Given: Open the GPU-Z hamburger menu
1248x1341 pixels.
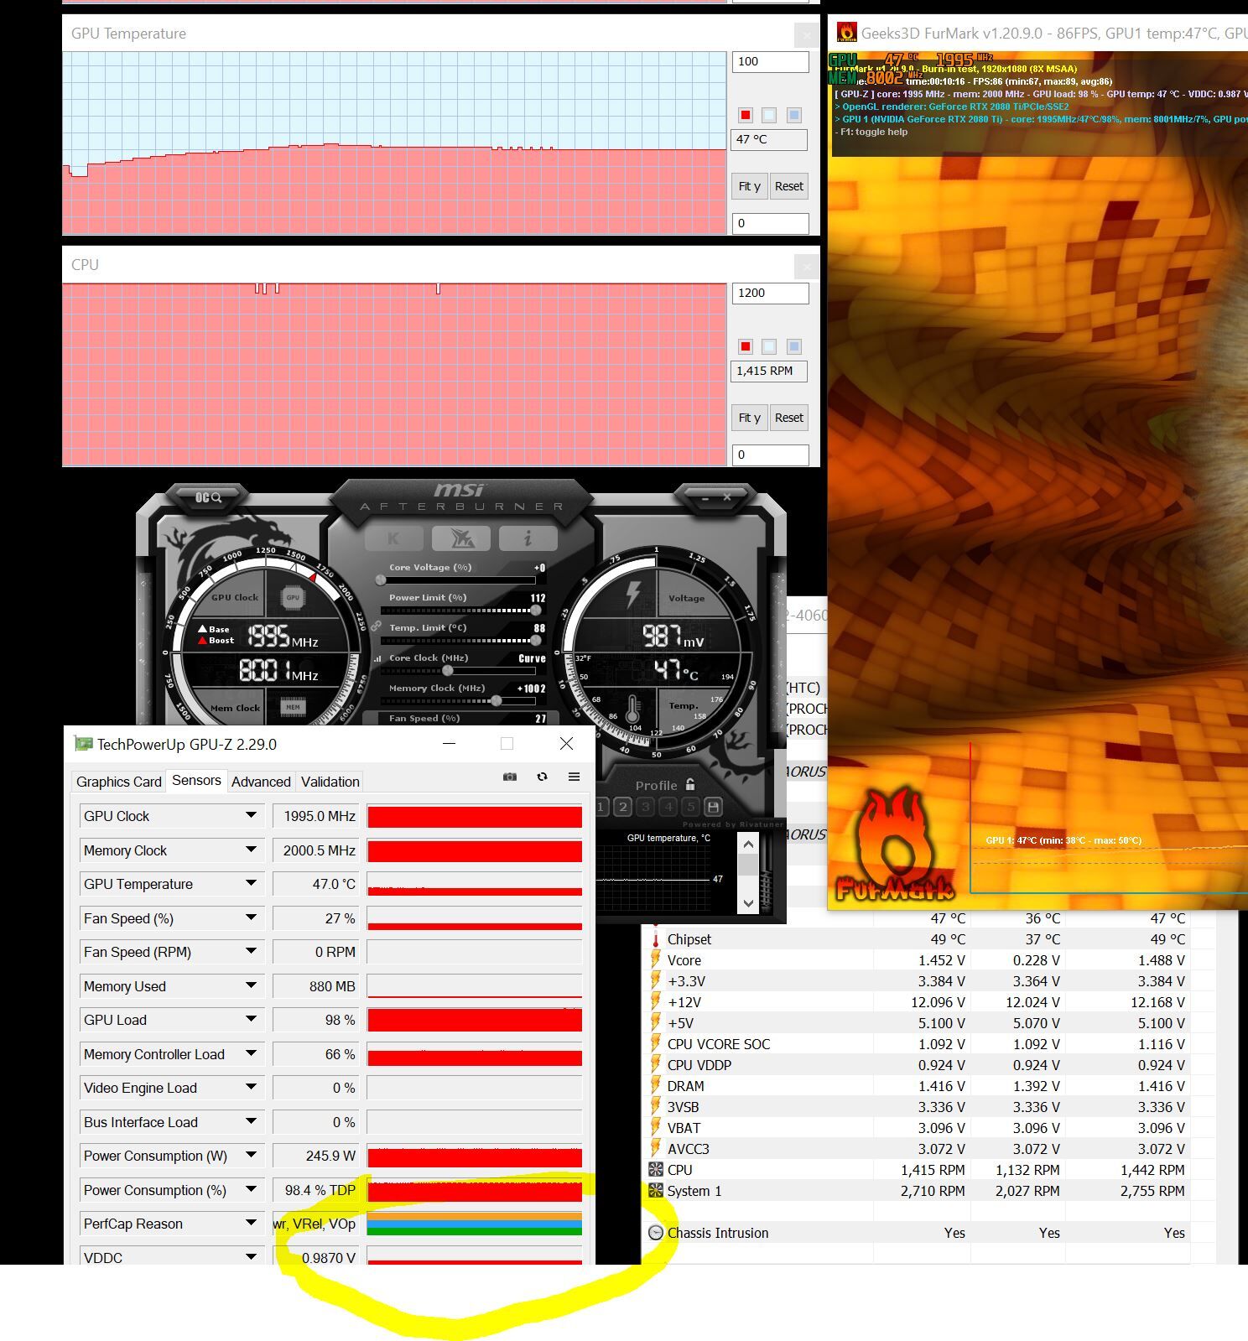Looking at the screenshot, I should click(574, 777).
